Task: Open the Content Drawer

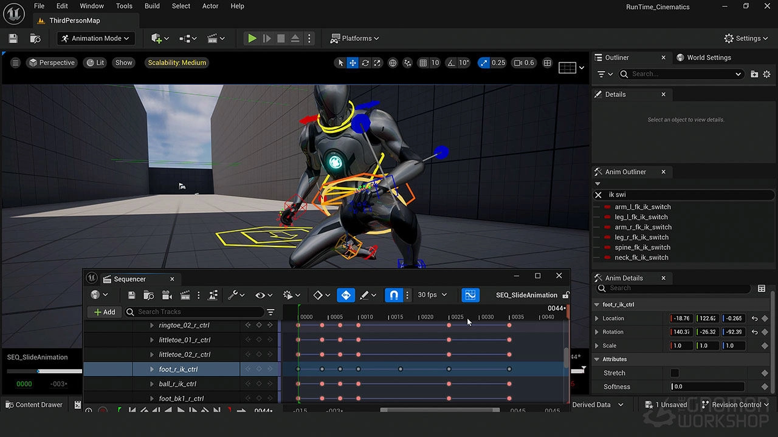Action: pos(33,404)
